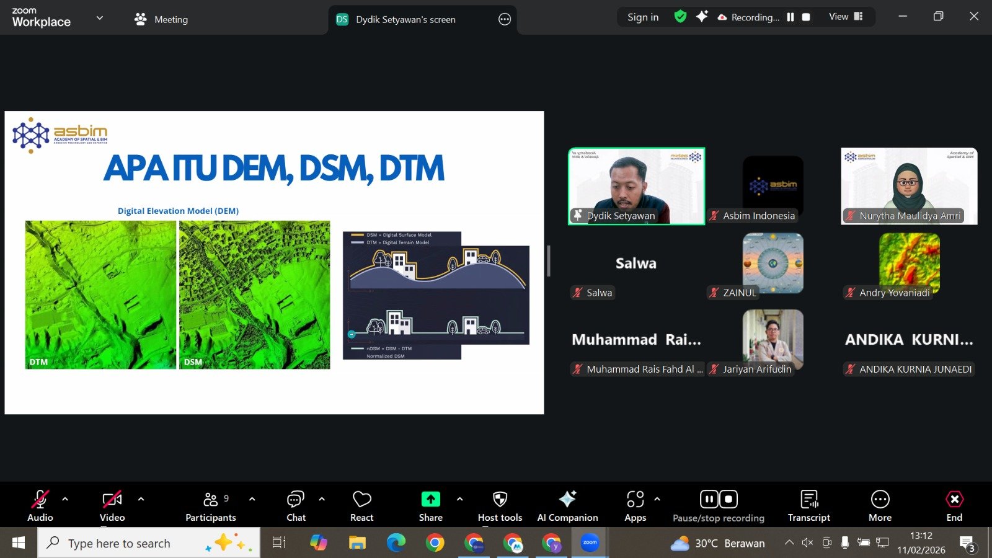Open the More options menu
992x558 pixels.
tap(880, 506)
